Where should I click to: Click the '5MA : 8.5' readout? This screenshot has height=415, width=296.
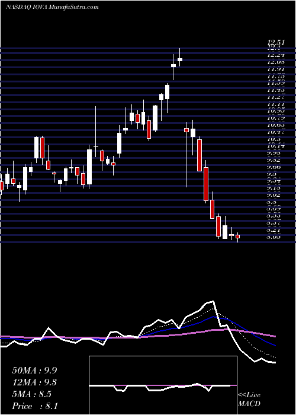[x=32, y=394]
